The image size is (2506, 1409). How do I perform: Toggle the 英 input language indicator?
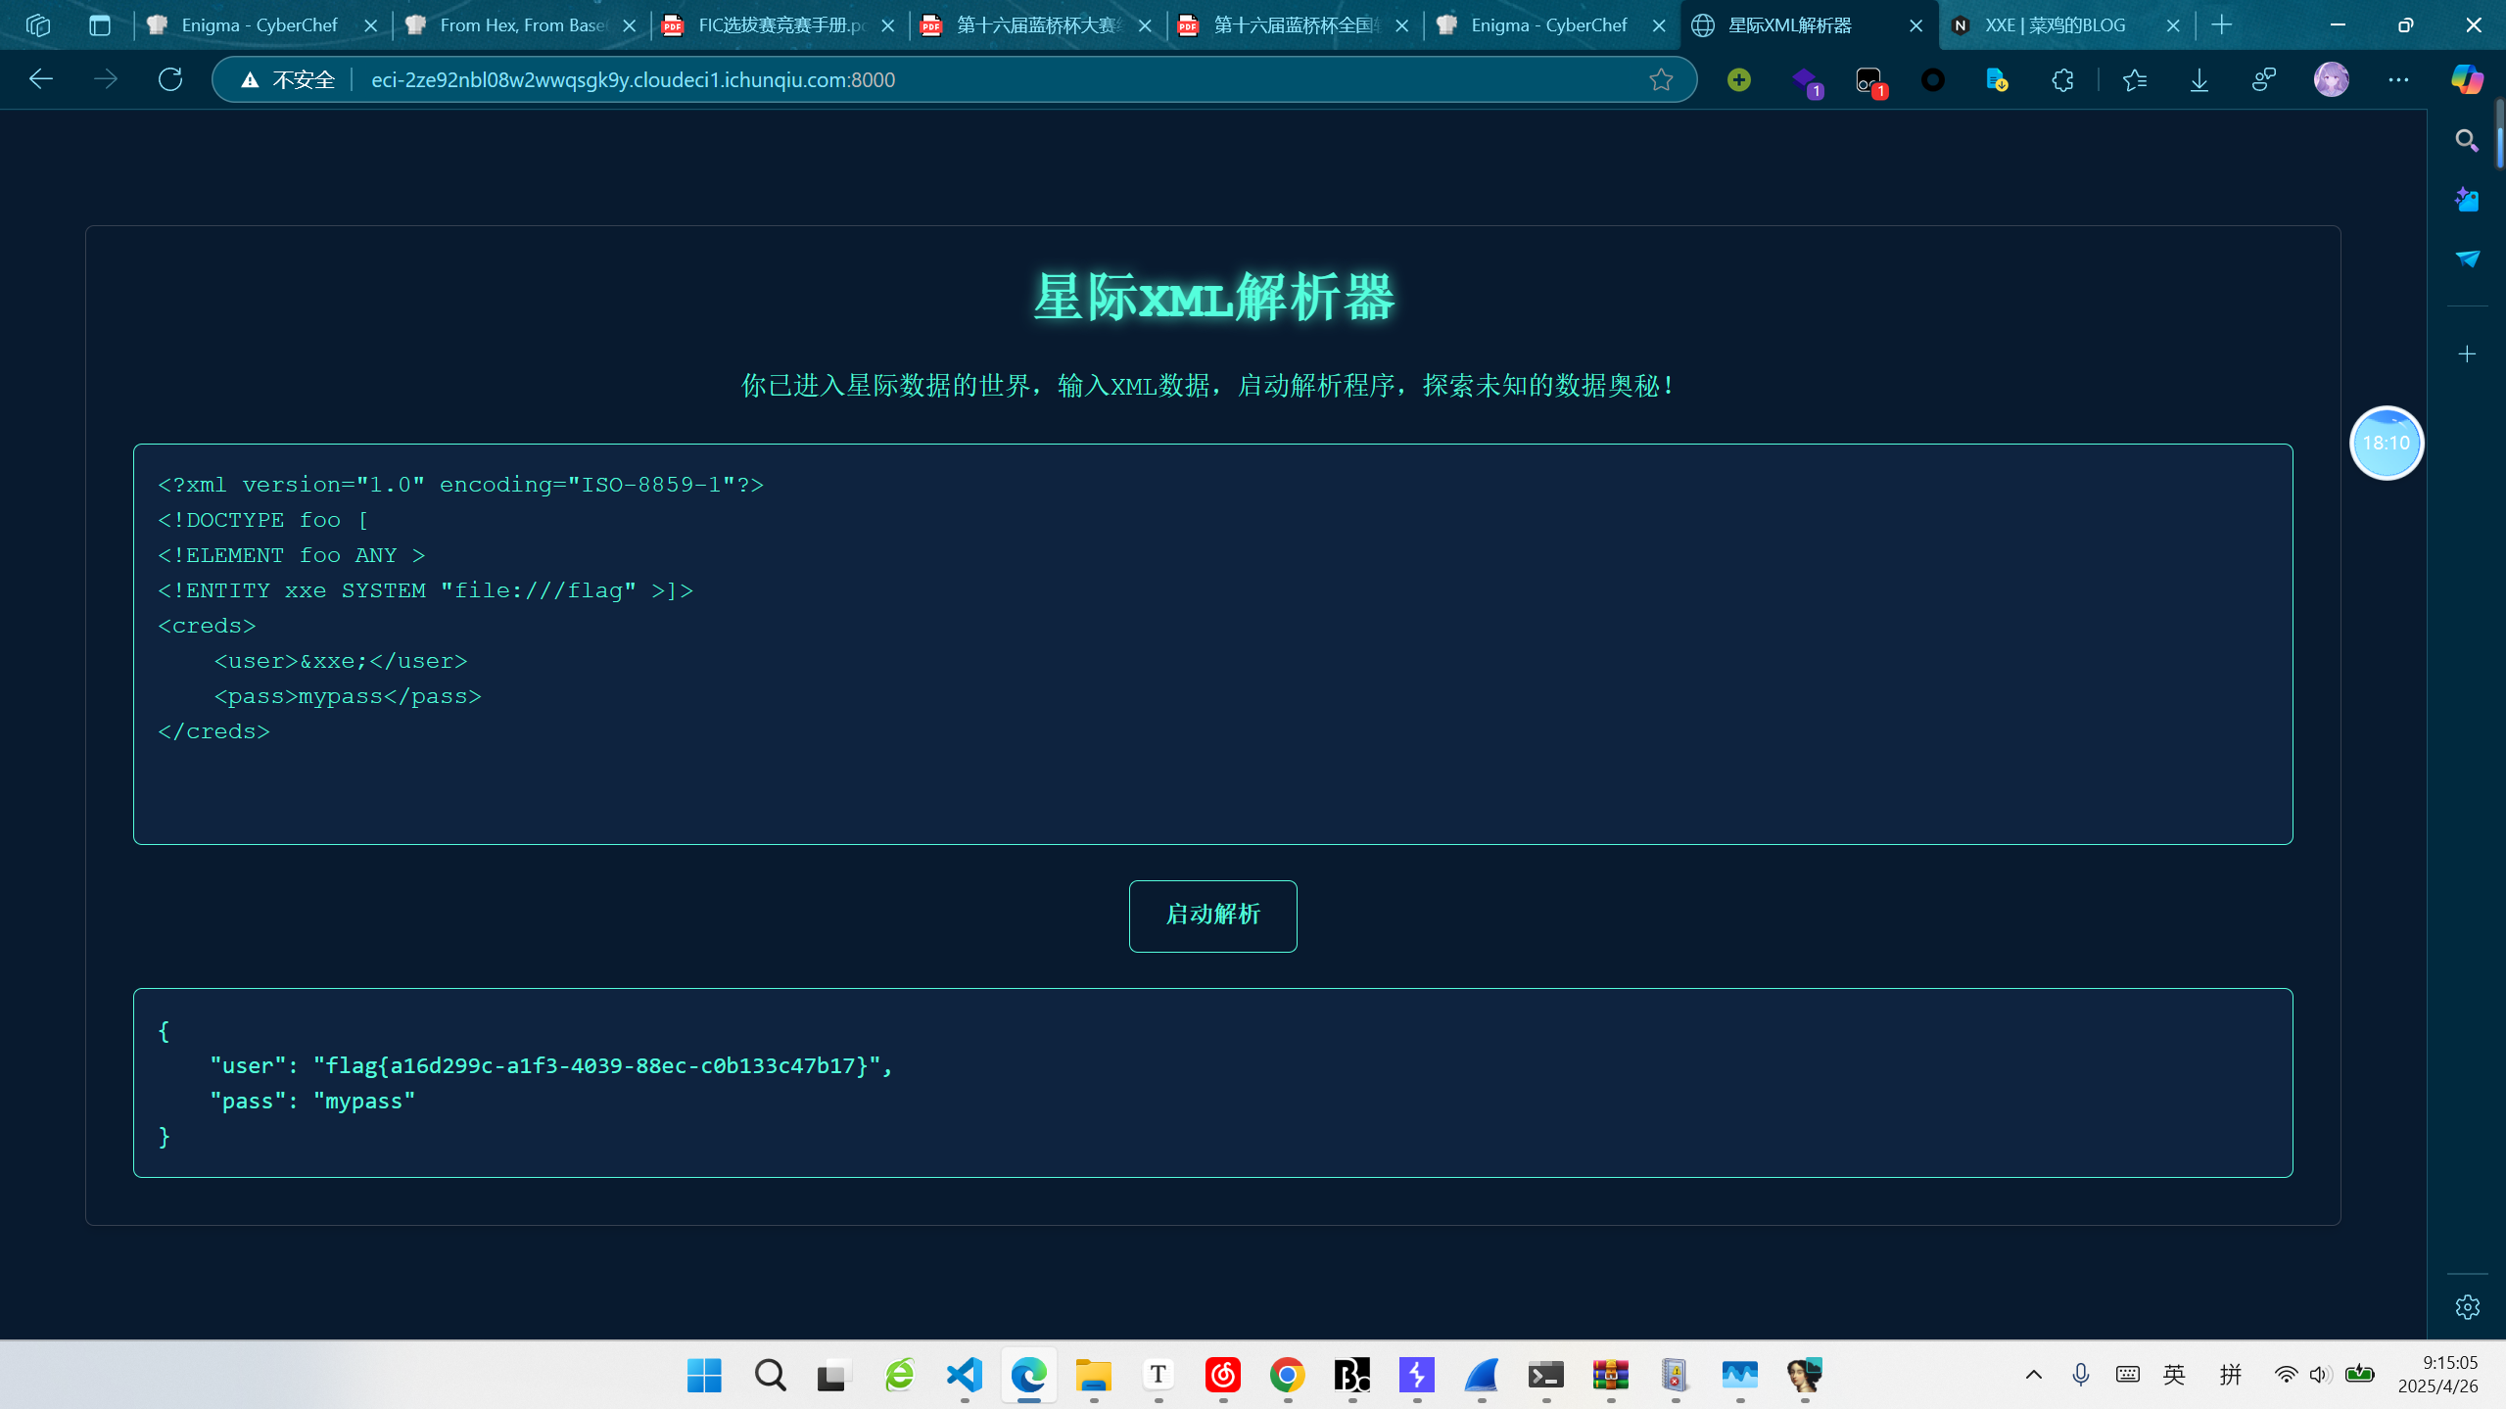click(2174, 1375)
